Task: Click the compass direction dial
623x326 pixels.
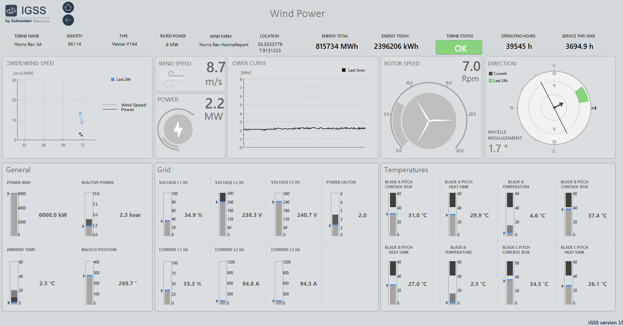Action: pyautogui.click(x=554, y=108)
